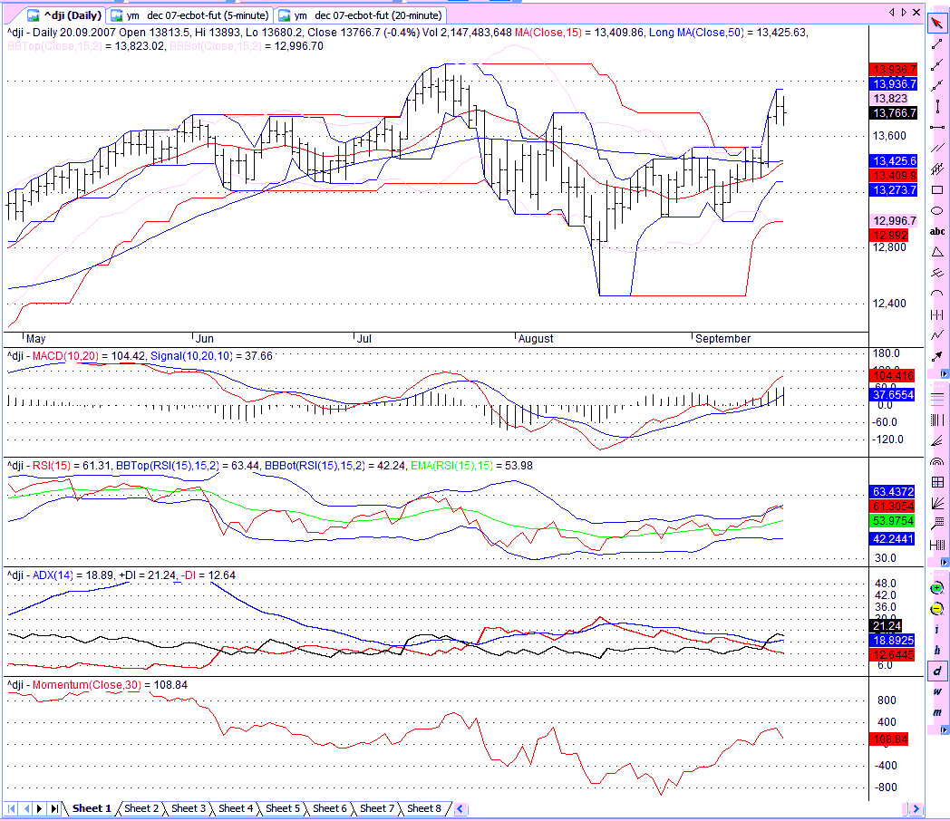Open Sheet 5 tab
The height and width of the screenshot is (821, 950).
tap(283, 808)
